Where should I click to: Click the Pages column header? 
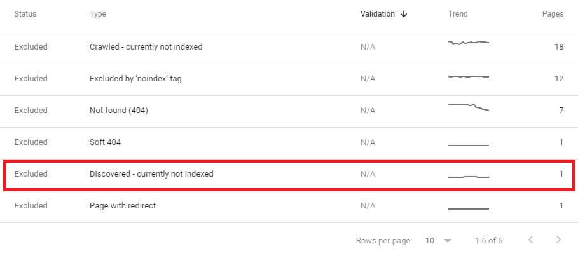(553, 14)
